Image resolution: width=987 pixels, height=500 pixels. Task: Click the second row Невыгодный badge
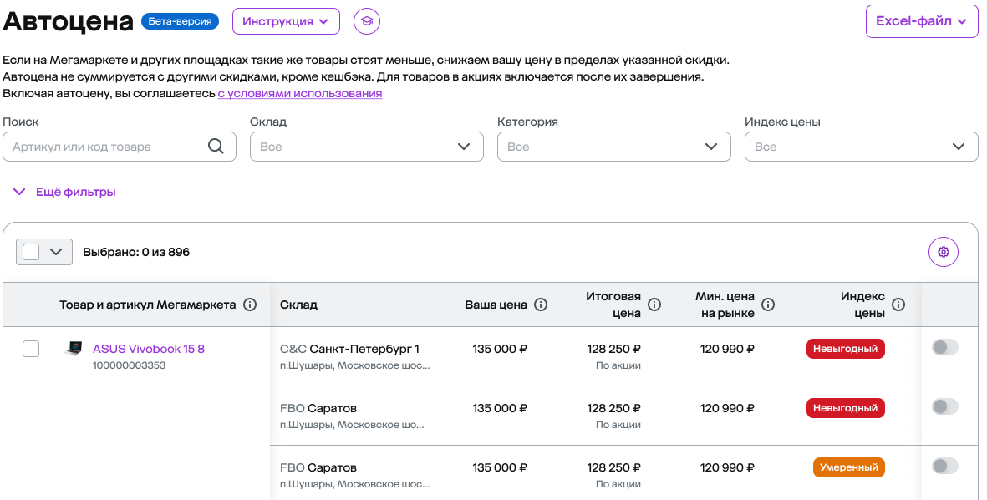tap(845, 408)
